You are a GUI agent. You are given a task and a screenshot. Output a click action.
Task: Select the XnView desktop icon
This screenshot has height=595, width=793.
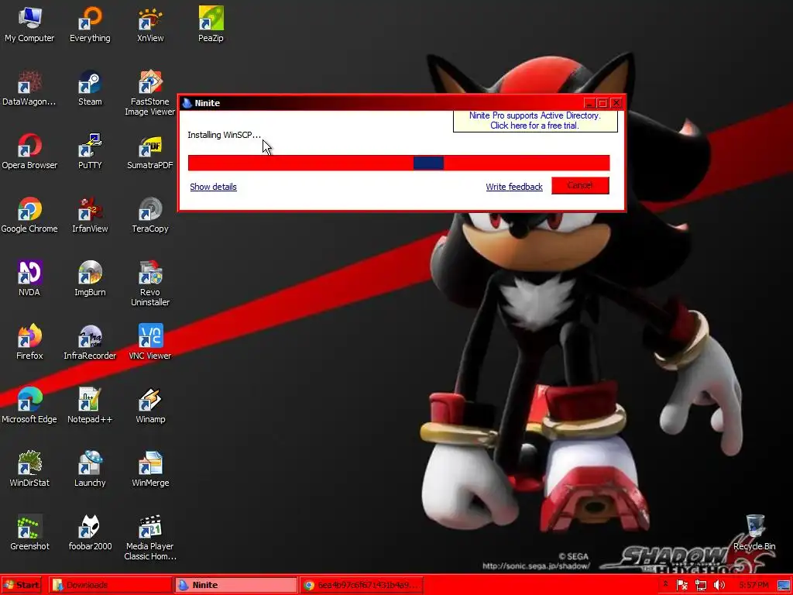click(x=150, y=25)
